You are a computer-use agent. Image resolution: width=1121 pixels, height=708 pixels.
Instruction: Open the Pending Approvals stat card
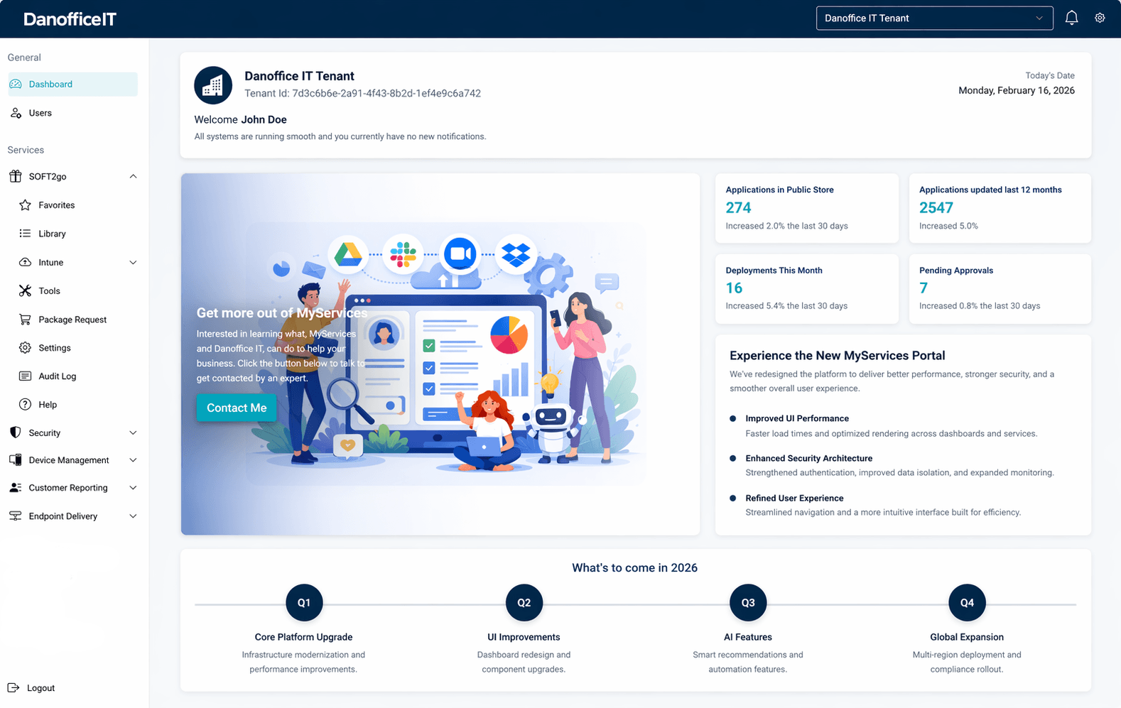(x=1000, y=288)
